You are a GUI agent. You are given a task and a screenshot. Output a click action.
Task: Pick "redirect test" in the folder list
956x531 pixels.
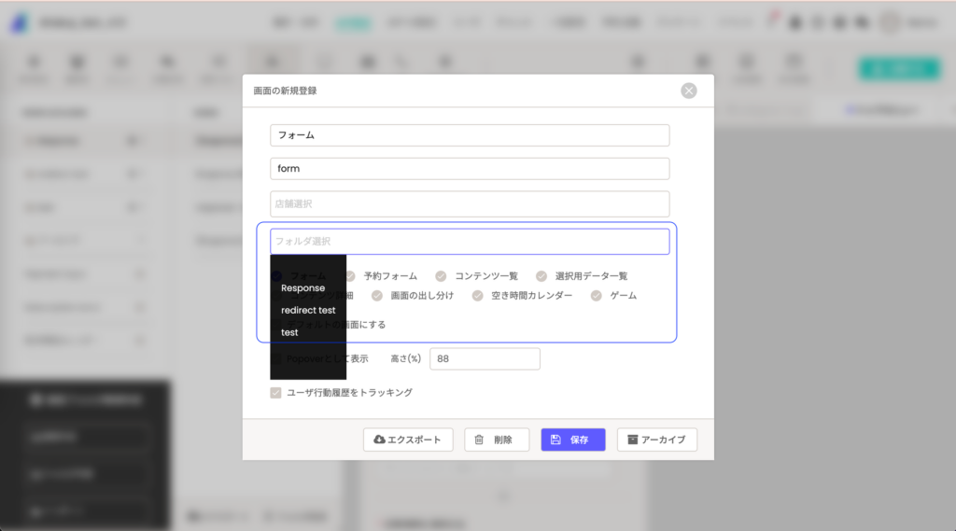(308, 311)
